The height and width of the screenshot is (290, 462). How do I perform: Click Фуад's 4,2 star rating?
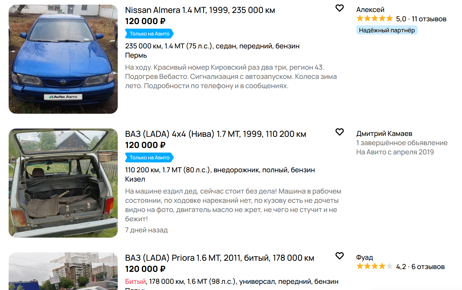(374, 266)
